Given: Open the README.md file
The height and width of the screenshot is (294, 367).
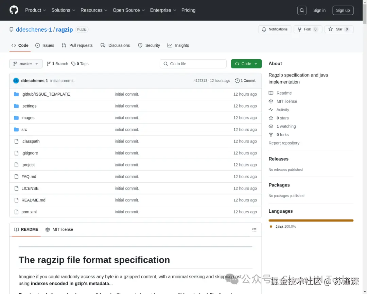Looking at the screenshot, I should pos(33,200).
